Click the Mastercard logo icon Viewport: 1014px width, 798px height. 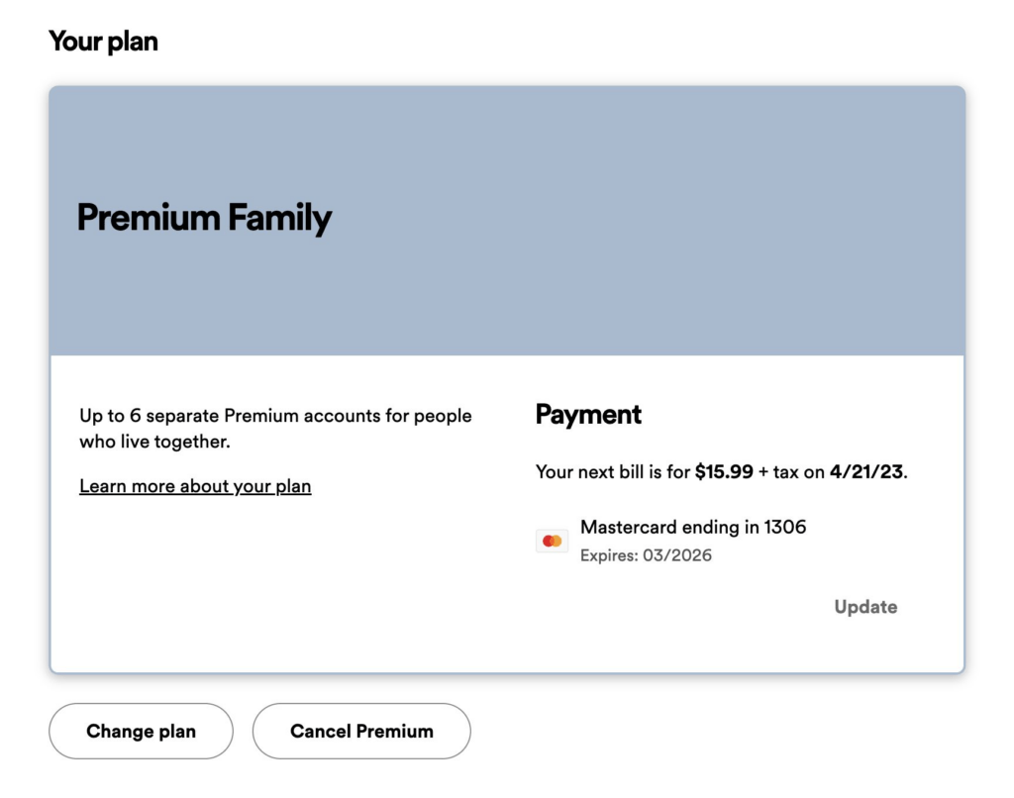click(552, 541)
